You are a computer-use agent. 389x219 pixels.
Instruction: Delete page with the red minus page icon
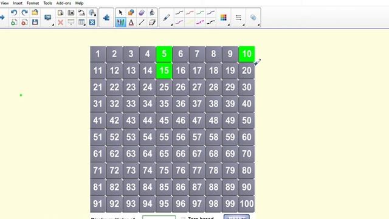coord(24,22)
